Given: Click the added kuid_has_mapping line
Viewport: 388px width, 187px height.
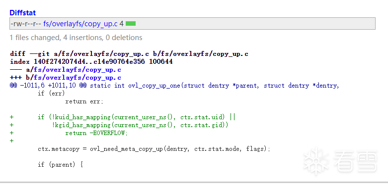Looking at the screenshot, I should click(123, 117).
